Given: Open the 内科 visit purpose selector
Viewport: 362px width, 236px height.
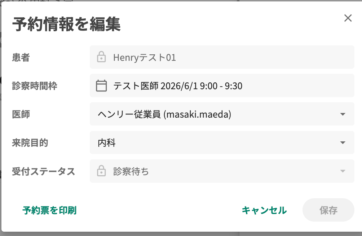Looking at the screenshot, I should [x=222, y=143].
